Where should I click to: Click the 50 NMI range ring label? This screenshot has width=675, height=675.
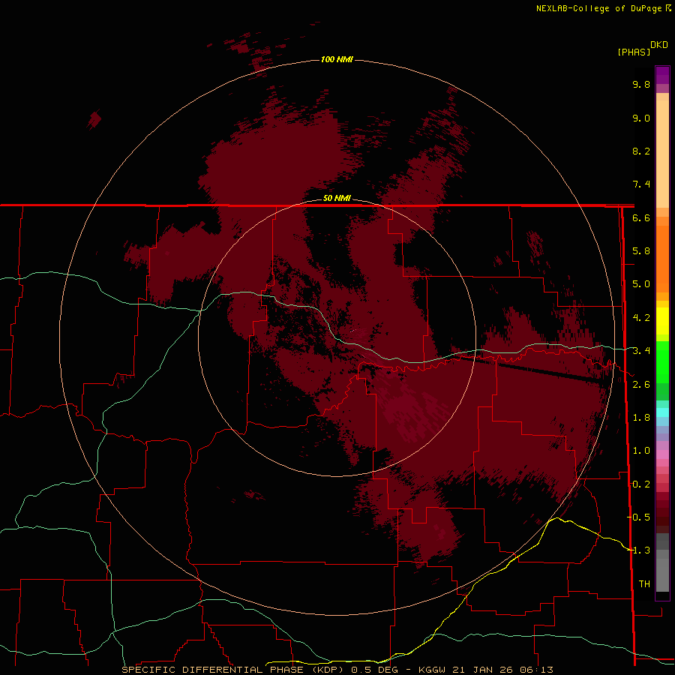click(x=337, y=198)
